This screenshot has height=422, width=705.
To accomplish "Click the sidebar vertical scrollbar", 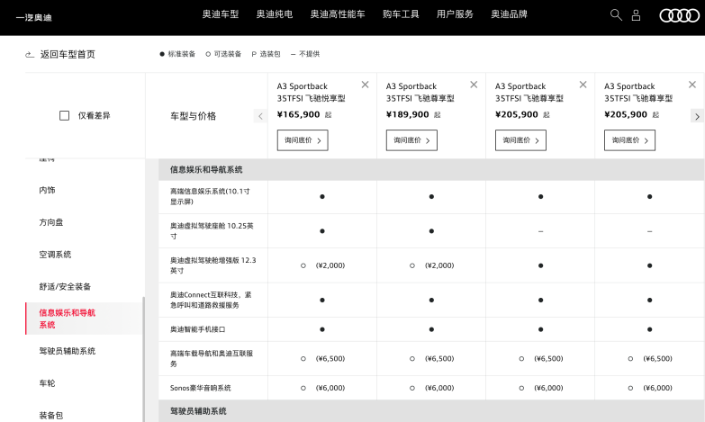I will (143, 360).
